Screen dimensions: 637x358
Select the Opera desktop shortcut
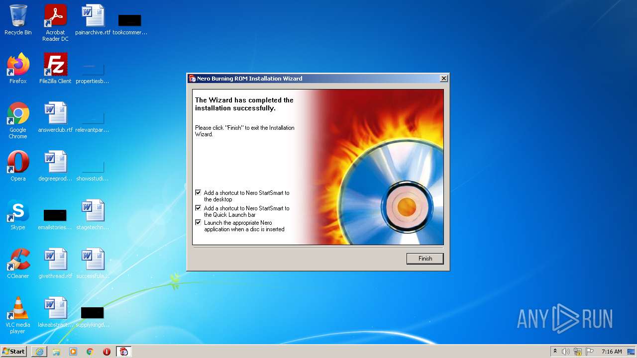(18, 166)
